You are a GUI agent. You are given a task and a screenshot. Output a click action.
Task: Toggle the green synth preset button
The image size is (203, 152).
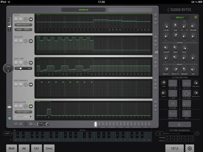point(196,17)
